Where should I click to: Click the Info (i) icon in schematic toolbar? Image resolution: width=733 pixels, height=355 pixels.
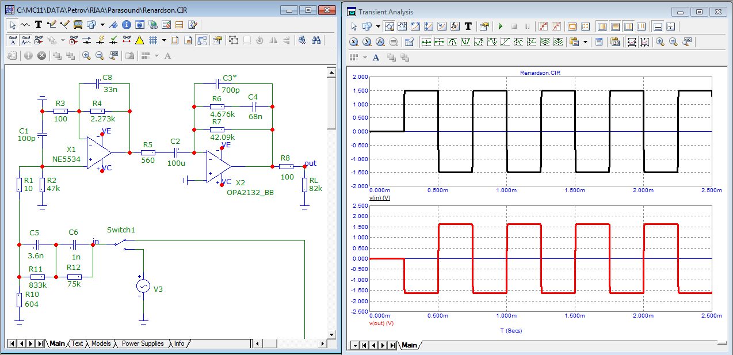[x=126, y=25]
